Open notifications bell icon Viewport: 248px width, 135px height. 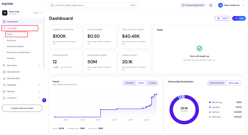tap(211, 5)
